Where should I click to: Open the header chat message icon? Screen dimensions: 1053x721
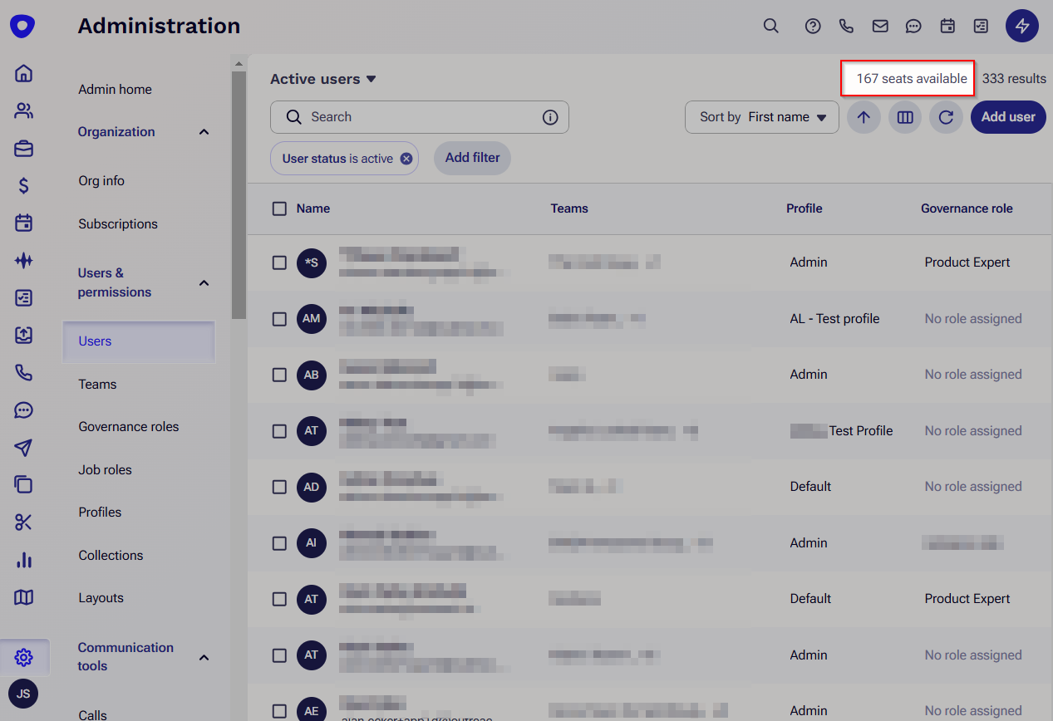tap(913, 26)
